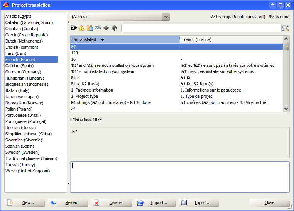294x211 pixels.
Task: Select English (common) language
Action: point(22,47)
